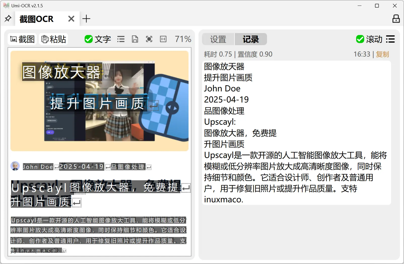
Task: Click the fit-to-window frame icon
Action: point(149,39)
